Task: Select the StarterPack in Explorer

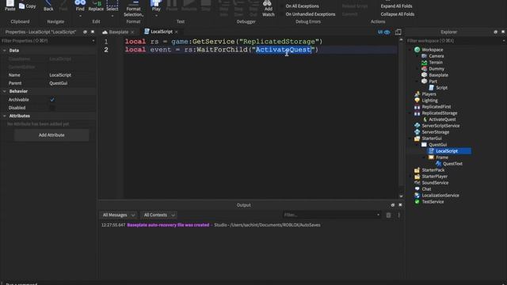Action: click(x=433, y=170)
